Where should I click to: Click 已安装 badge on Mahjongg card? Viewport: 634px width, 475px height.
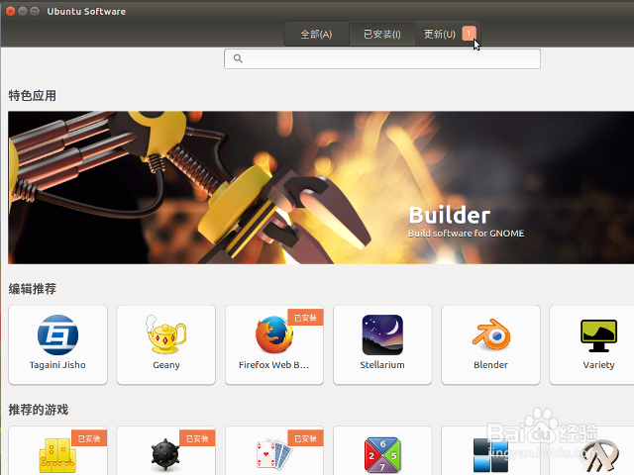(x=89, y=438)
